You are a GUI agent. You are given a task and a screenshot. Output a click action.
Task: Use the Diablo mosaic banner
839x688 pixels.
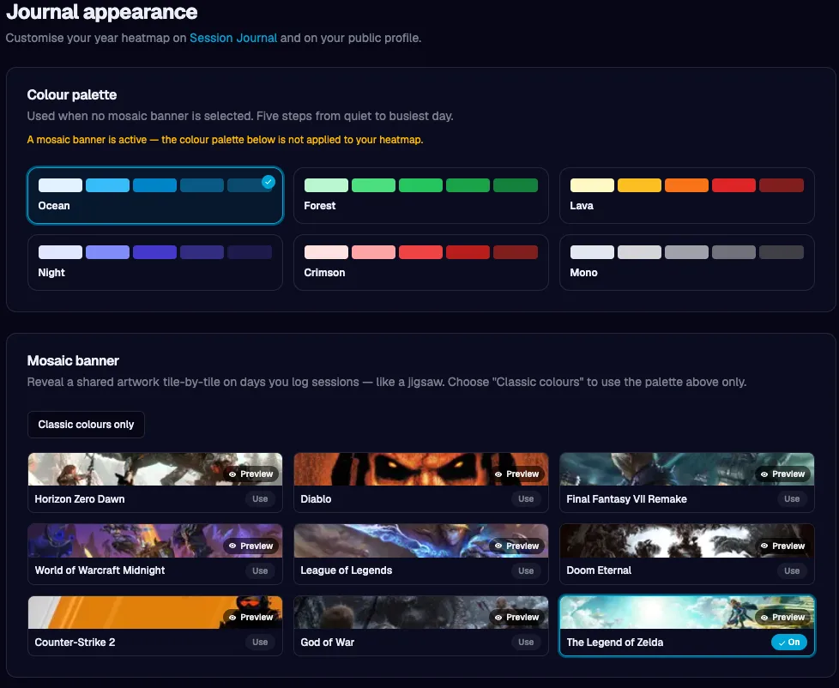526,498
